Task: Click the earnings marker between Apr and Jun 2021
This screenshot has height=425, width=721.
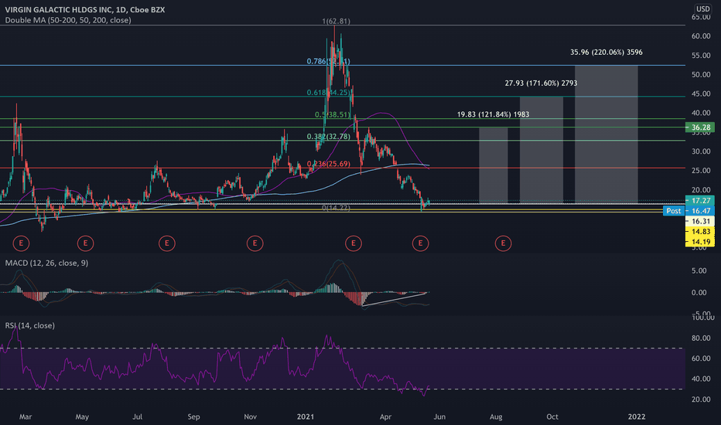Action: click(420, 243)
